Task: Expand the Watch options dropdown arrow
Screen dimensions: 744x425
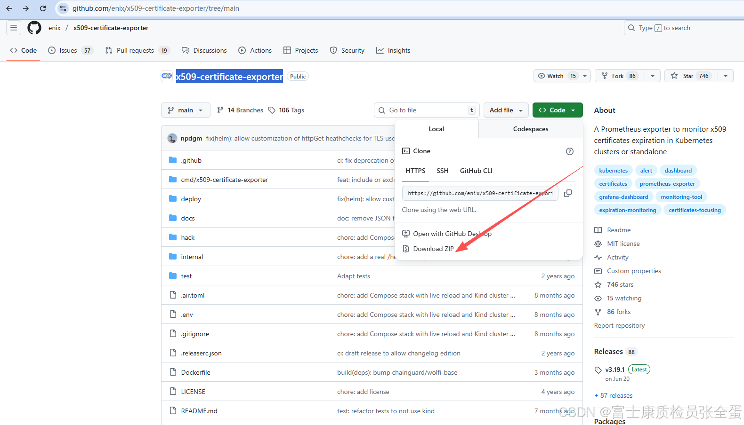Action: (585, 76)
